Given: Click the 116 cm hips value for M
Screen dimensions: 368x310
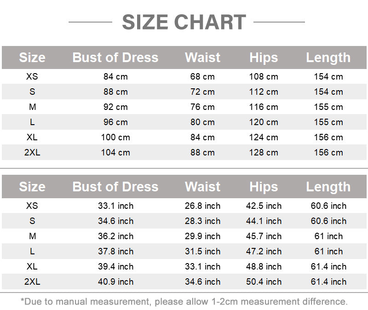Looking at the screenshot, I should click(264, 107).
